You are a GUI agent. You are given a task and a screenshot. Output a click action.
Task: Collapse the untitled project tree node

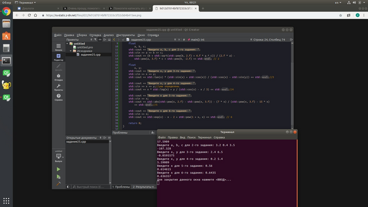click(x=67, y=44)
